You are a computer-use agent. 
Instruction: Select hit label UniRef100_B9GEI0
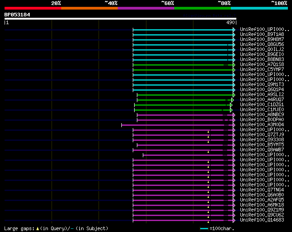coord(262,55)
